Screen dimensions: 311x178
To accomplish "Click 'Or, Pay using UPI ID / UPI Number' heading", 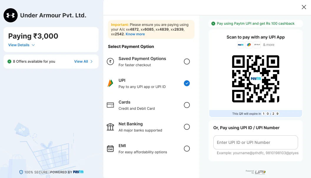I will pyautogui.click(x=246, y=128).
